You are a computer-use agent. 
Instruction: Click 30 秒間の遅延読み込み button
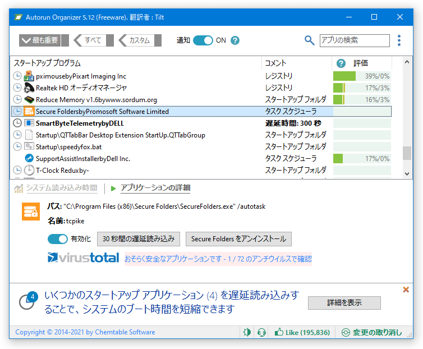click(139, 239)
